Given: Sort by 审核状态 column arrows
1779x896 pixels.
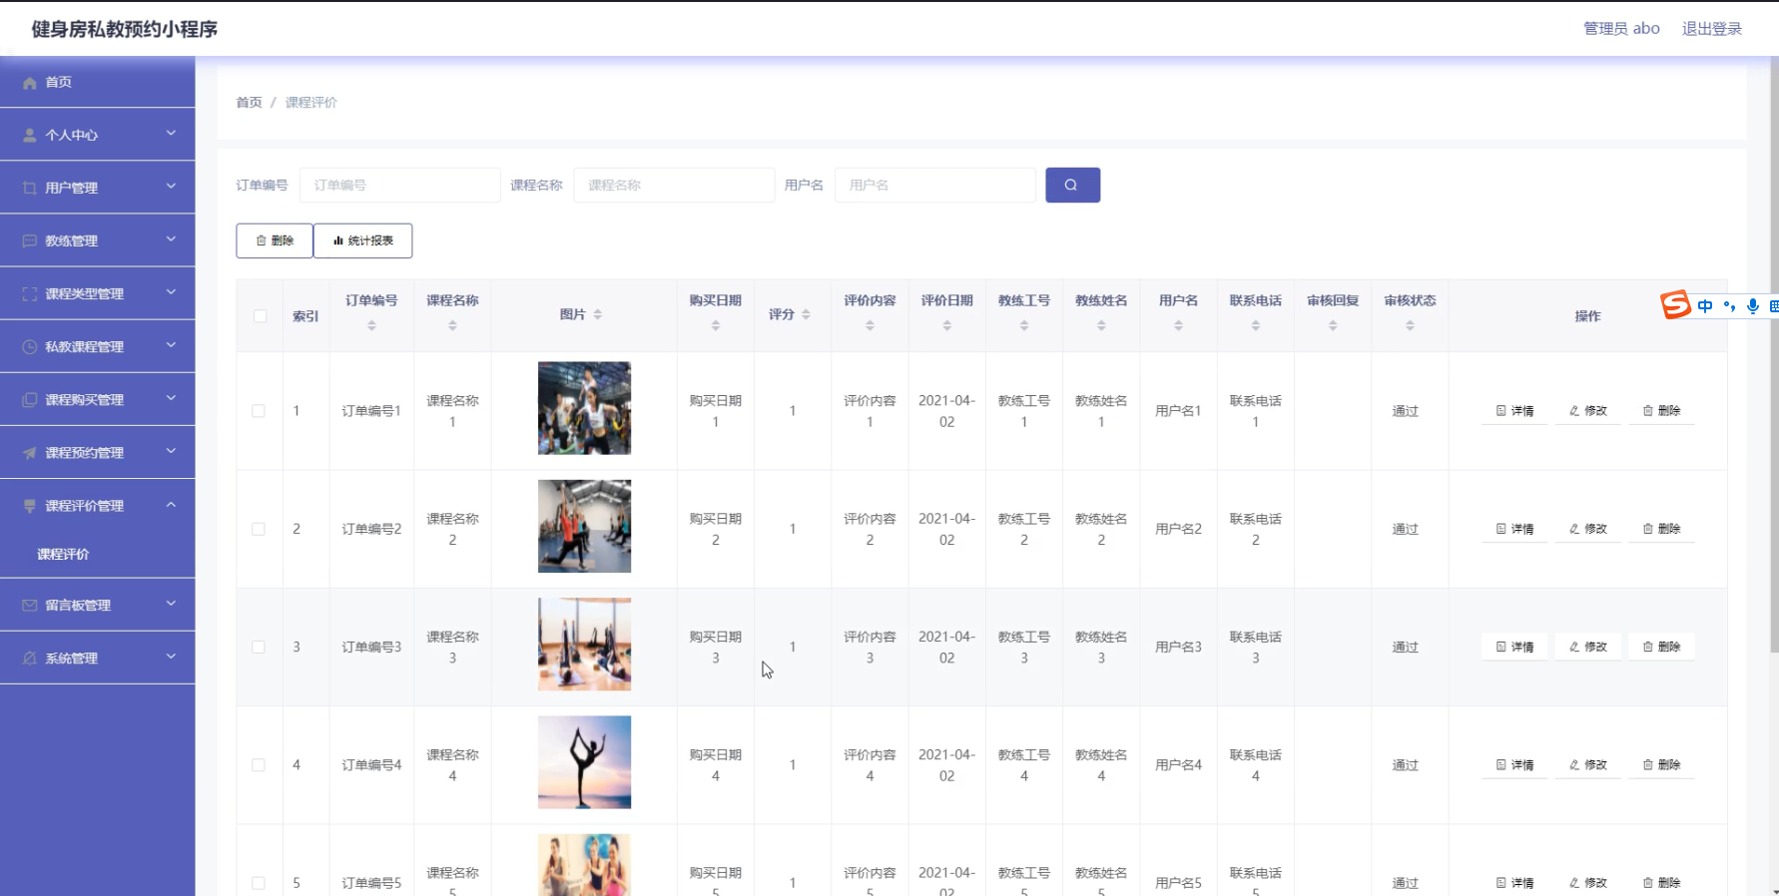Looking at the screenshot, I should coord(1410,325).
